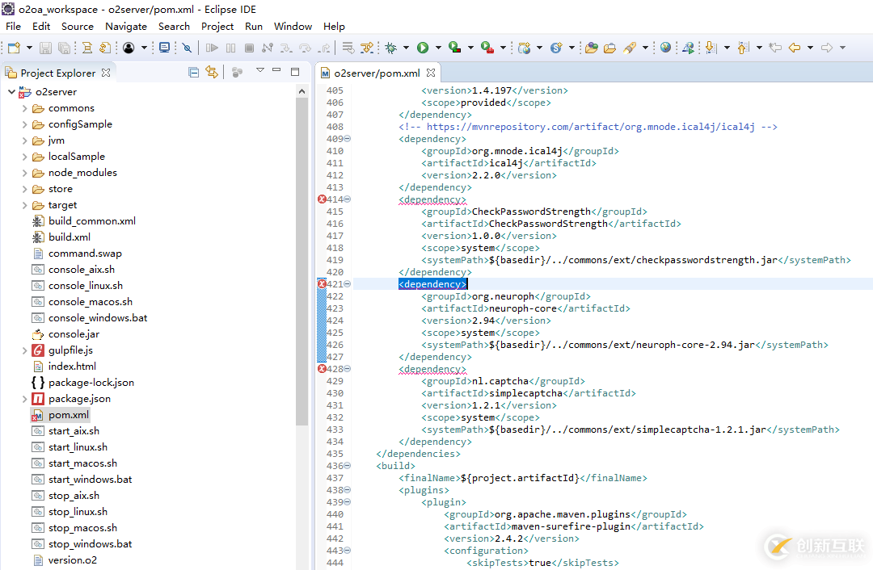Image resolution: width=873 pixels, height=570 pixels.
Task: Open the Run button dropdown arrow
Action: pos(436,48)
